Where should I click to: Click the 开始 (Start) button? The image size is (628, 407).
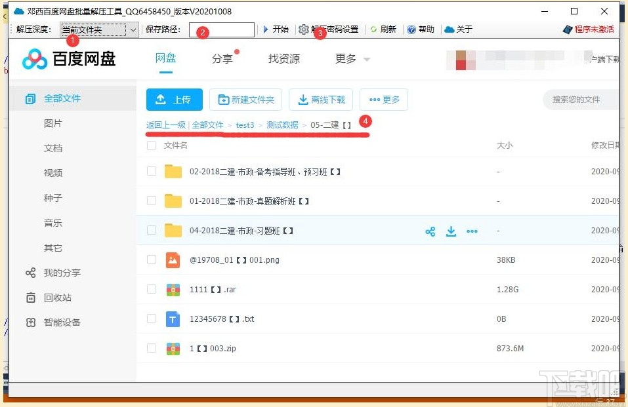click(276, 29)
